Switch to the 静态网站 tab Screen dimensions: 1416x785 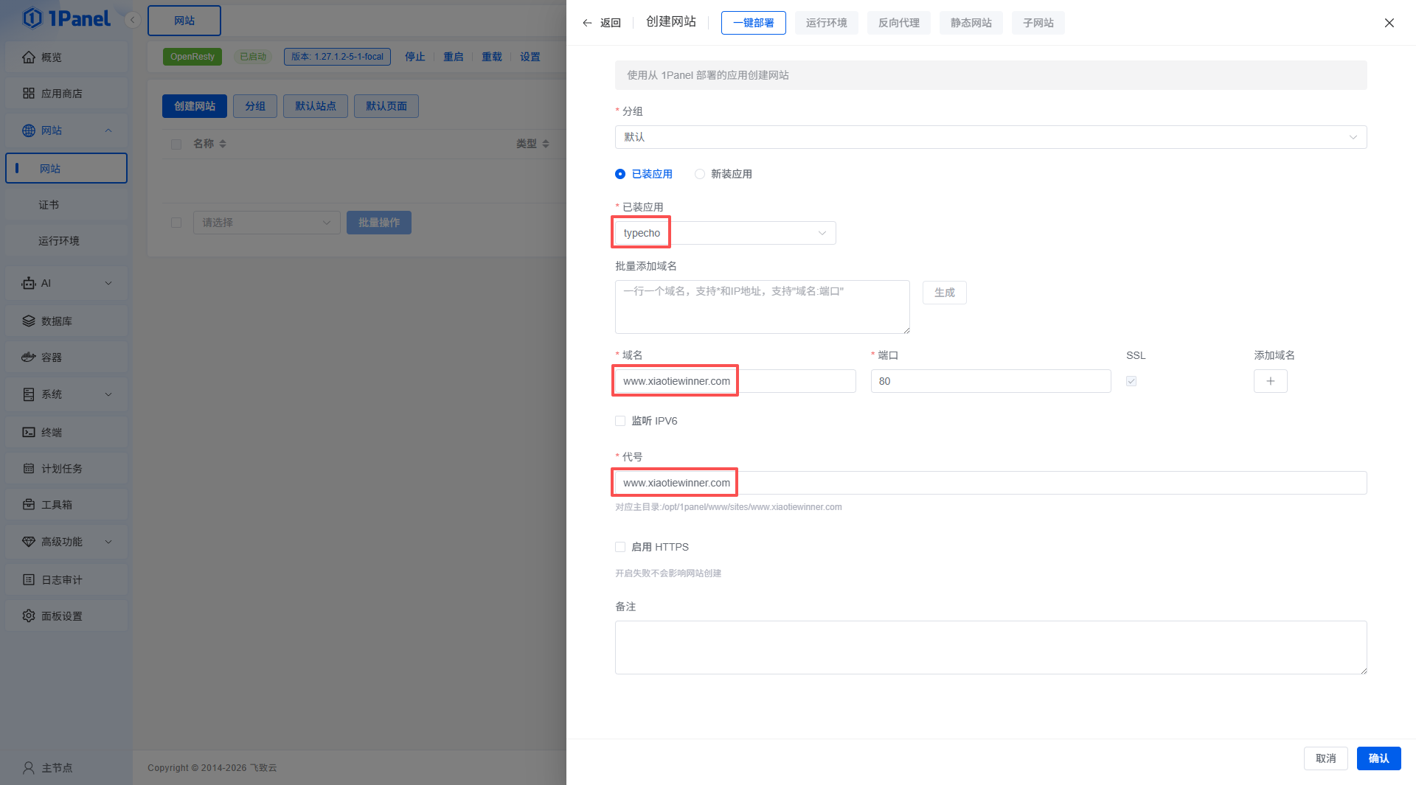(x=971, y=23)
